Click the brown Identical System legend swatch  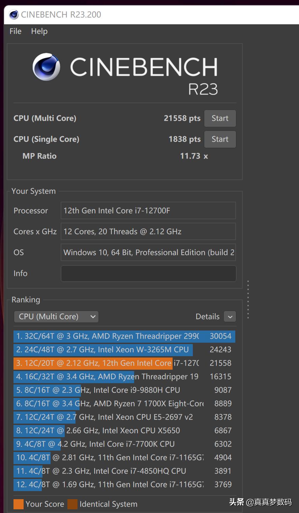[72, 504]
